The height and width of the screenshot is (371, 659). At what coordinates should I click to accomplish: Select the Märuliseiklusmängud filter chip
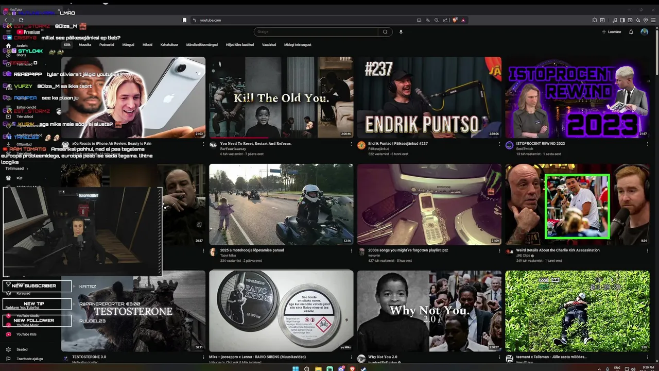[x=202, y=45]
